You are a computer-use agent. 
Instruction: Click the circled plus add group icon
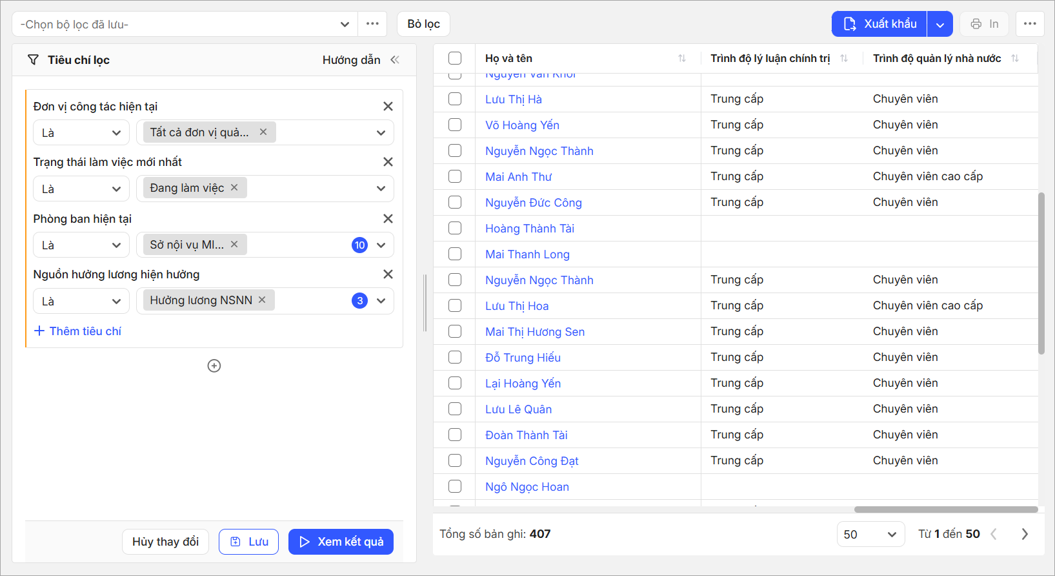(x=214, y=366)
